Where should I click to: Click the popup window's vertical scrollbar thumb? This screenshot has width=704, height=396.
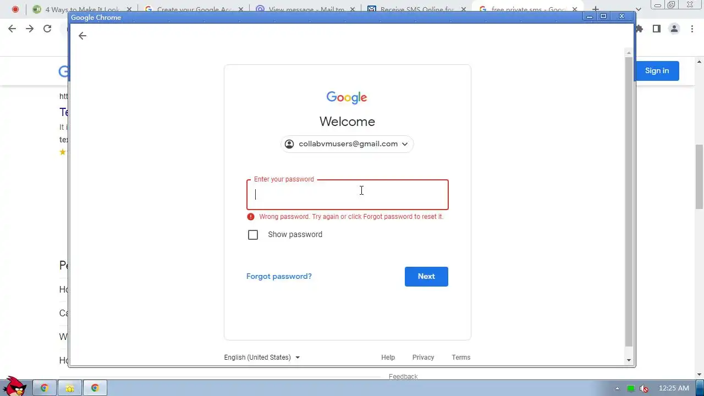[629, 201]
